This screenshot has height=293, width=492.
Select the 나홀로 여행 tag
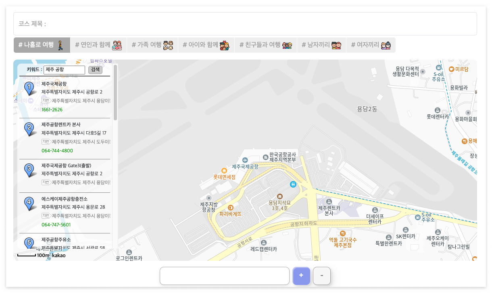point(42,45)
